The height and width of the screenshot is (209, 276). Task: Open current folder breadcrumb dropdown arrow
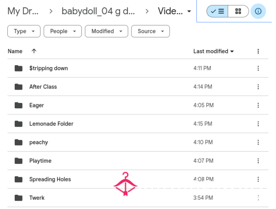tap(189, 11)
